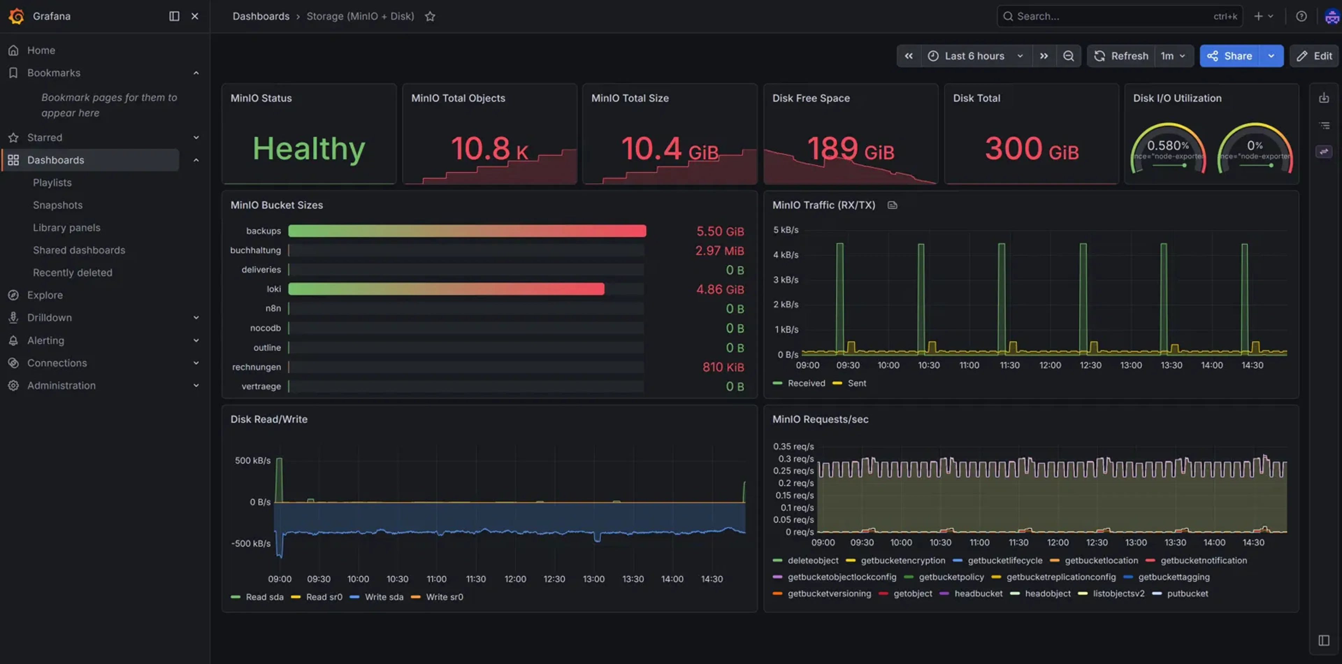Viewport: 1342px width, 664px height.
Task: Click the highlighted swap icon on right rail
Action: point(1324,152)
